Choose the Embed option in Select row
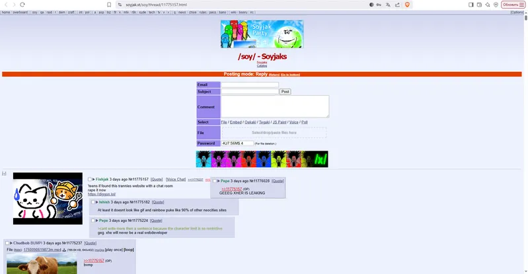This screenshot has width=528, height=274. [236, 122]
